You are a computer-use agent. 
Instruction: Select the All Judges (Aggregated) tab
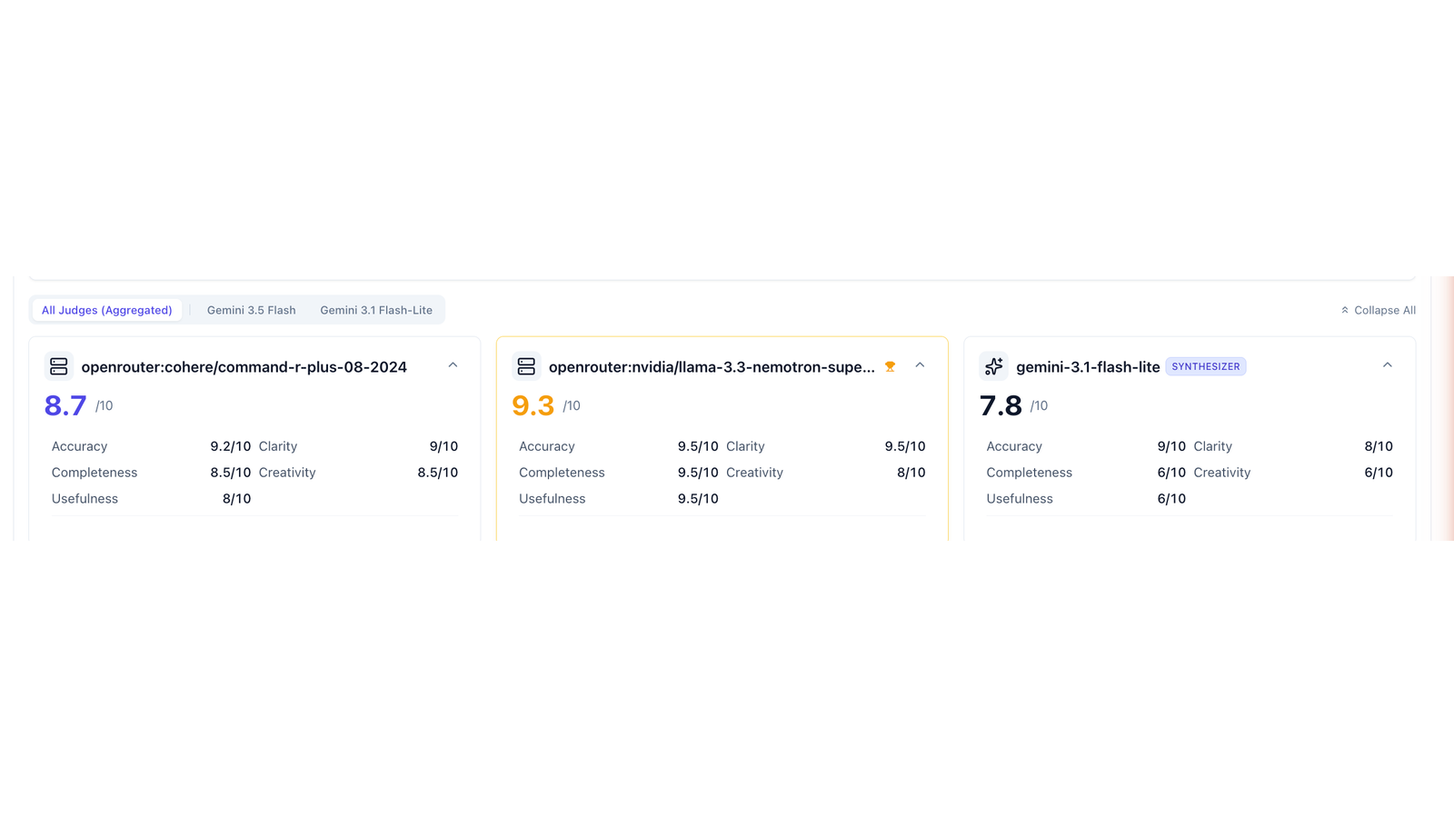pyautogui.click(x=106, y=310)
